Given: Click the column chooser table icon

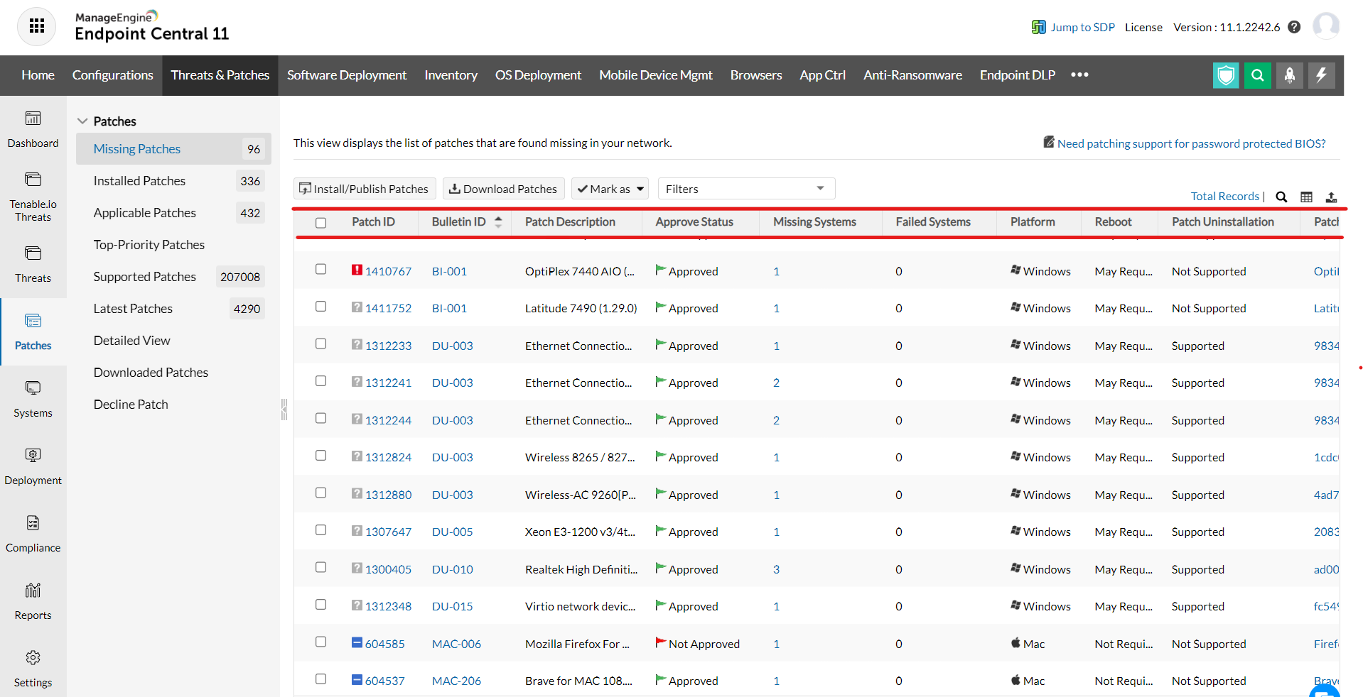Looking at the screenshot, I should tap(1306, 197).
